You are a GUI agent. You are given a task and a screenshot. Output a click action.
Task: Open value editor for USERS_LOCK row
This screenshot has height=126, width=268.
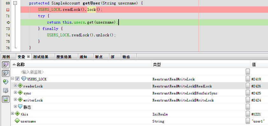point(248,79)
